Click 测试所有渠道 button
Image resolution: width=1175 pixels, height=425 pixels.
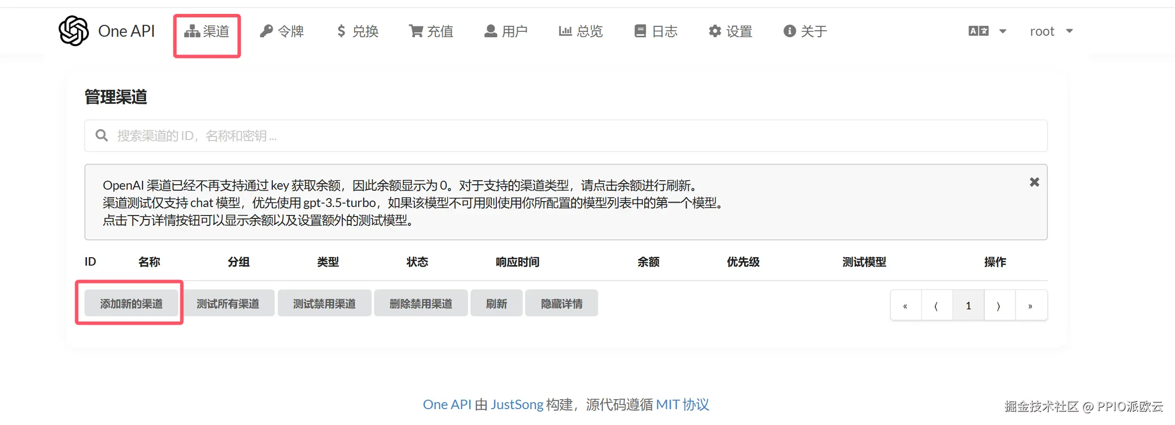click(x=228, y=303)
